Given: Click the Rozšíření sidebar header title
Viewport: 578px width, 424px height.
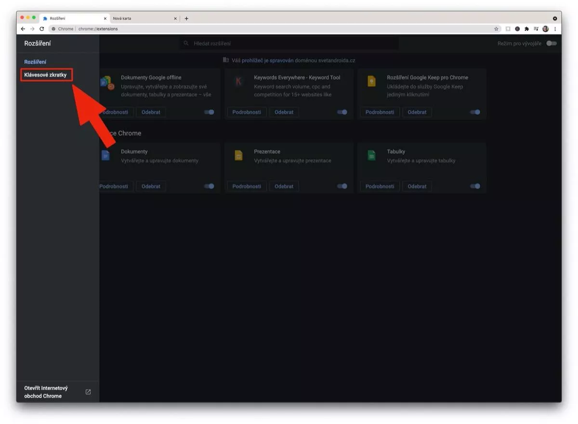Looking at the screenshot, I should click(x=38, y=43).
